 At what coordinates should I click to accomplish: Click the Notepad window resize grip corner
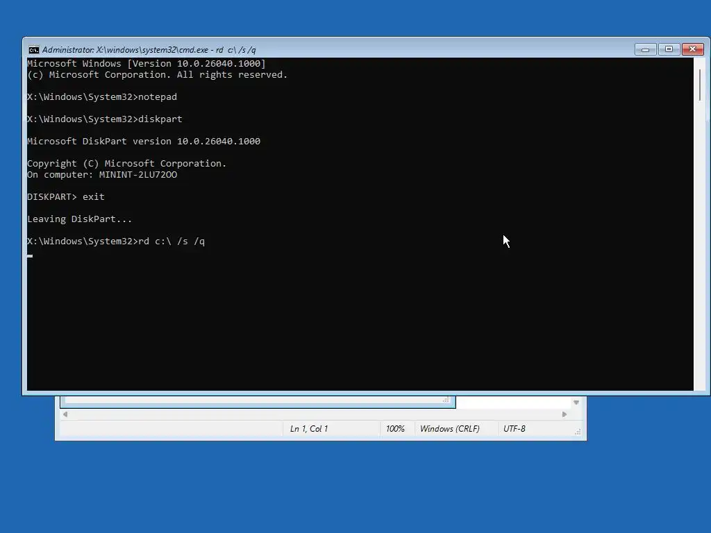(x=578, y=432)
